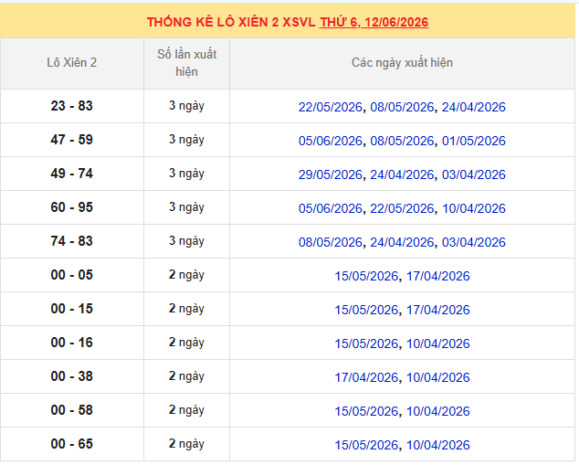Select the '23 - 83' pair cell
579x465 pixels.
click(x=71, y=106)
